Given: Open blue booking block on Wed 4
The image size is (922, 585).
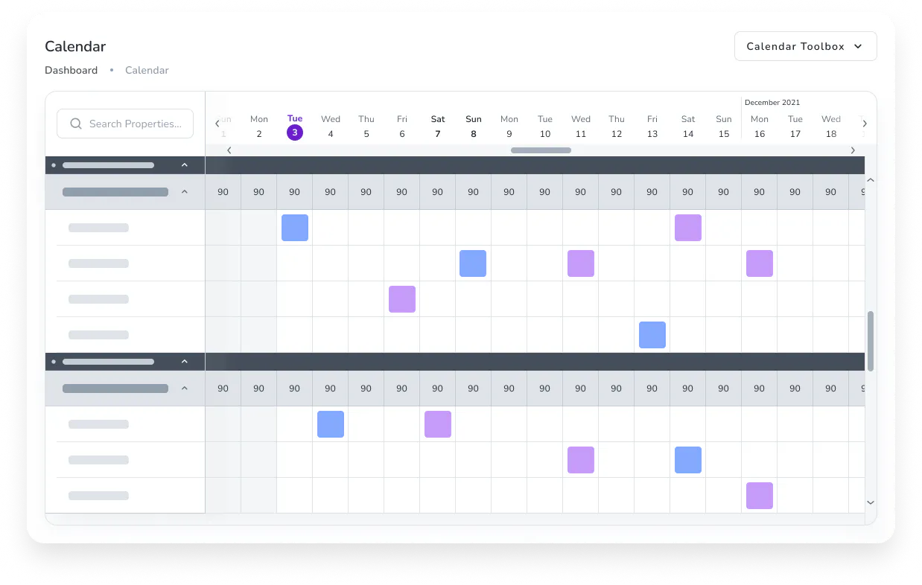Looking at the screenshot, I should [331, 424].
